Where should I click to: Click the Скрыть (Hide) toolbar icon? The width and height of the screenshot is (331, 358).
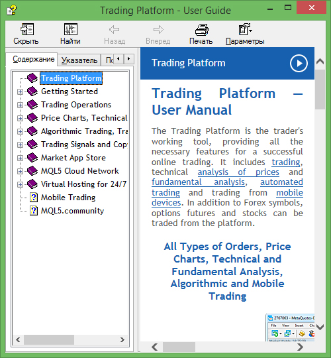point(27,29)
